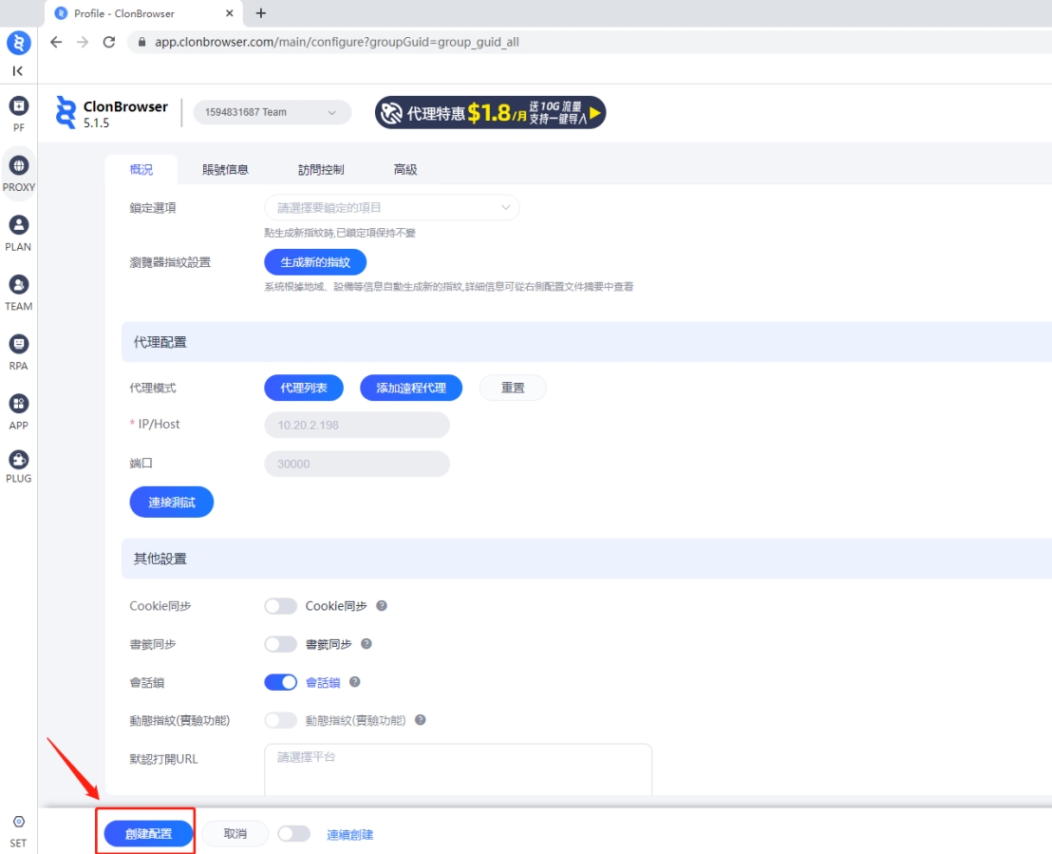The height and width of the screenshot is (854, 1052).
Task: Open SET settings gear icon
Action: 18,823
